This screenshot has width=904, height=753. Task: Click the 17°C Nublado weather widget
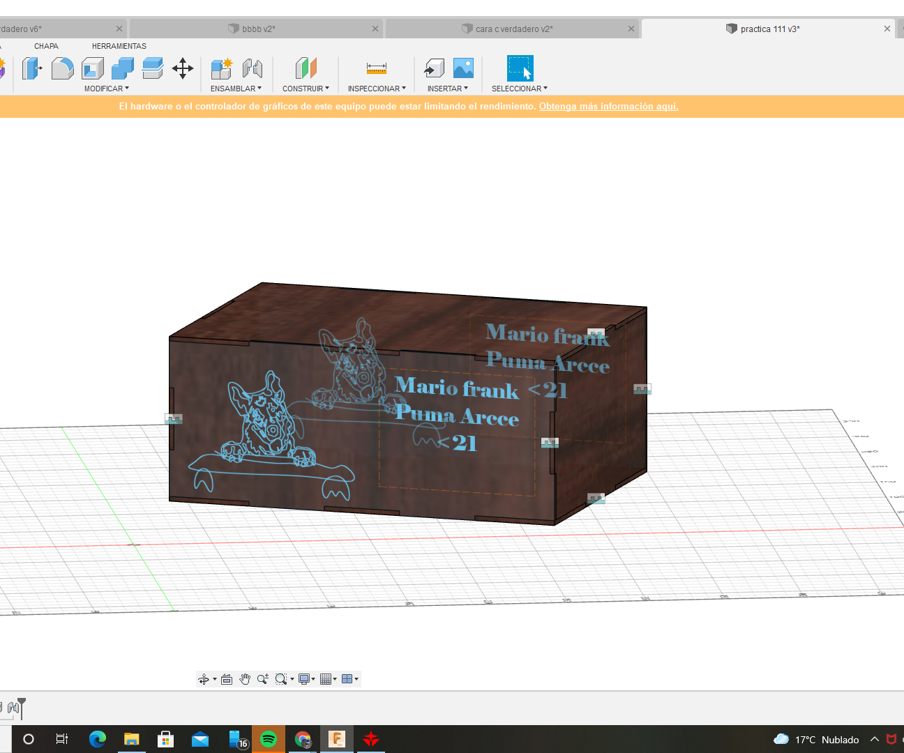(816, 739)
